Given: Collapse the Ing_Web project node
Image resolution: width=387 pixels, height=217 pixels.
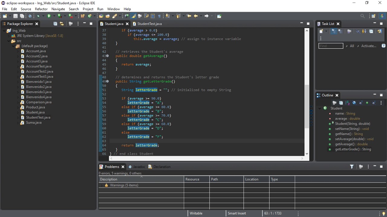Looking at the screenshot, I should 4,30.
